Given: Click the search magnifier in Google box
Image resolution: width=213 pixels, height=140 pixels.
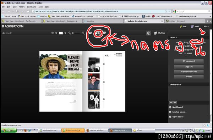Looking at the screenshot, I should [209, 11].
